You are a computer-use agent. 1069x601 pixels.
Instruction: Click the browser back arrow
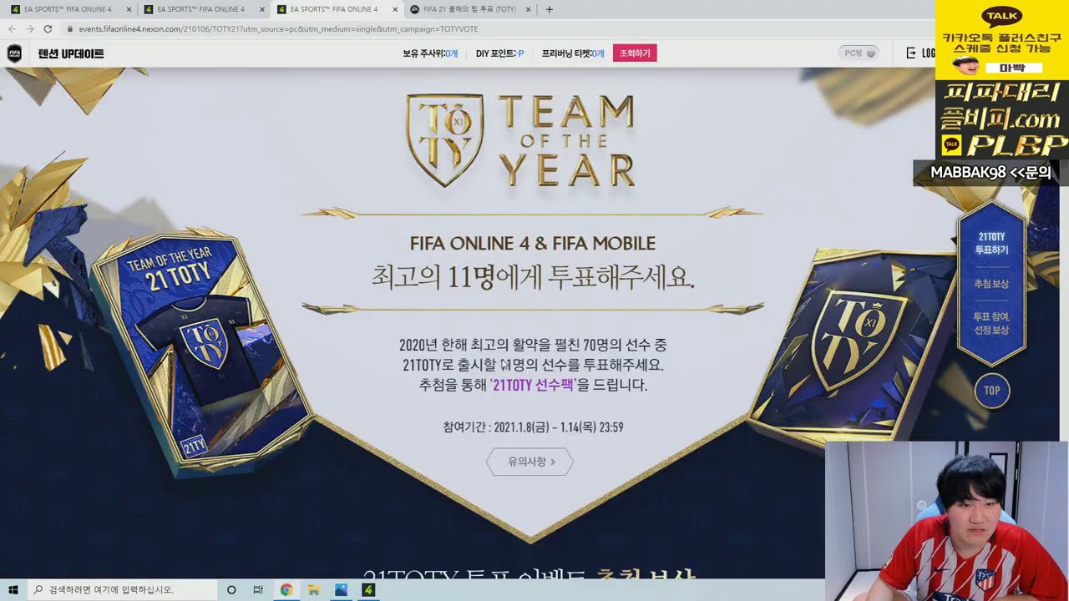[12, 28]
